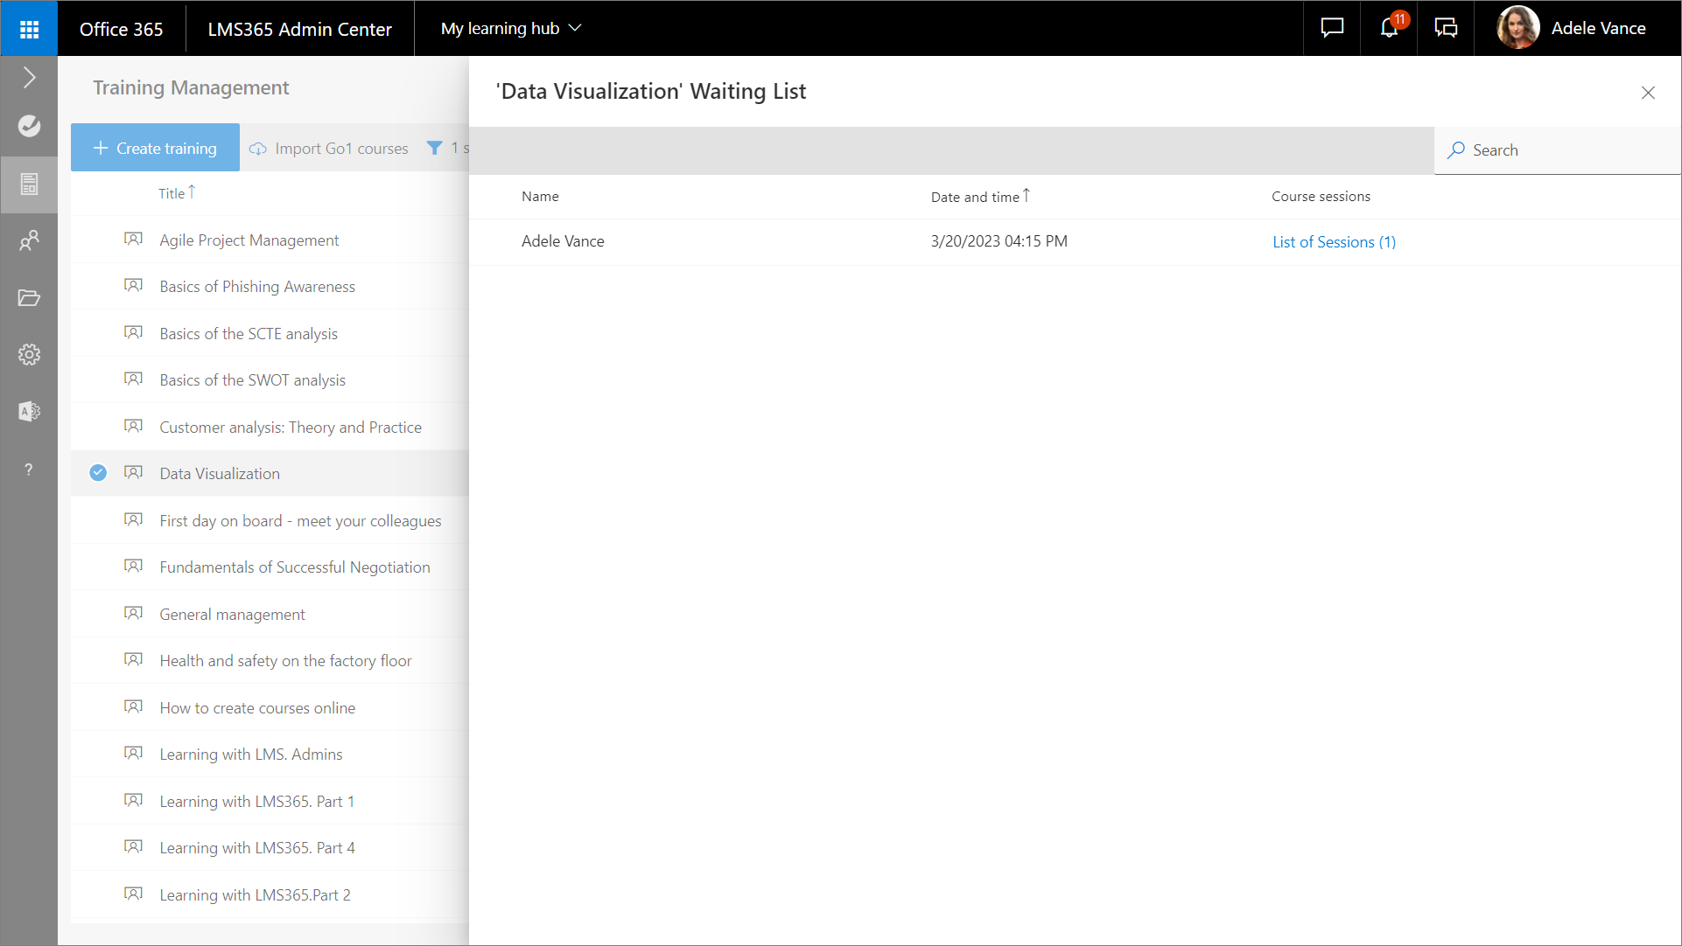Open the Office 365 app launcher grid
Viewport: 1682px width, 946px height.
pyautogui.click(x=29, y=29)
